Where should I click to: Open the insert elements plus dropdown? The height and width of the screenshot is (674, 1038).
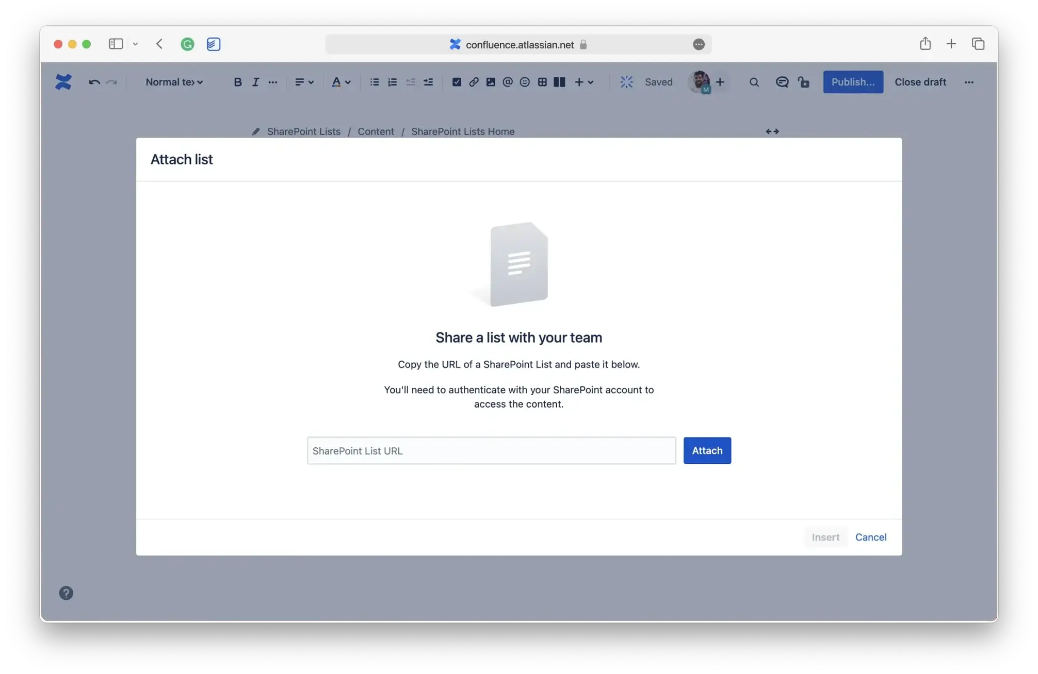(584, 82)
